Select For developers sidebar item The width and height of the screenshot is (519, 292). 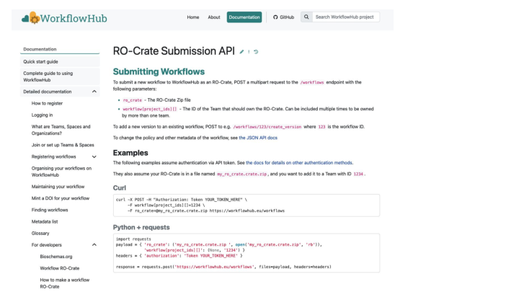[x=47, y=245]
